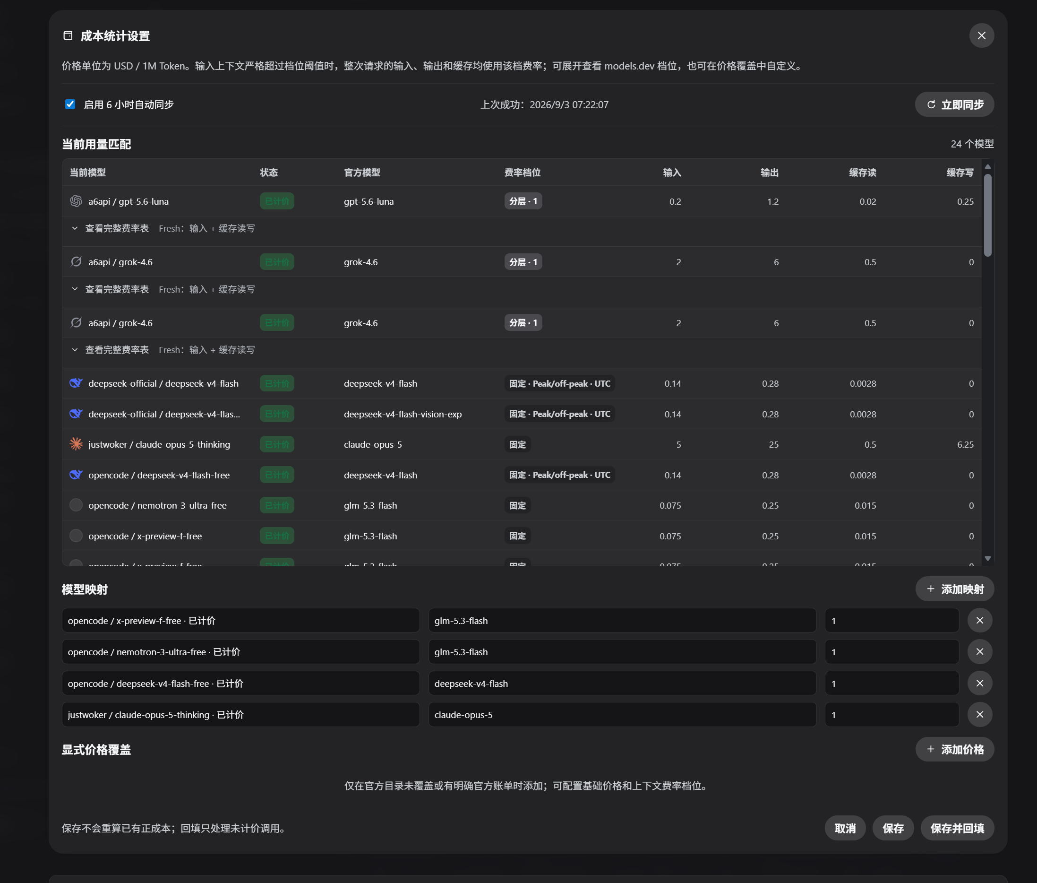The image size is (1037, 883).
Task: Open the opencode / nemotron-3-ultra-free source model field
Action: tap(240, 652)
